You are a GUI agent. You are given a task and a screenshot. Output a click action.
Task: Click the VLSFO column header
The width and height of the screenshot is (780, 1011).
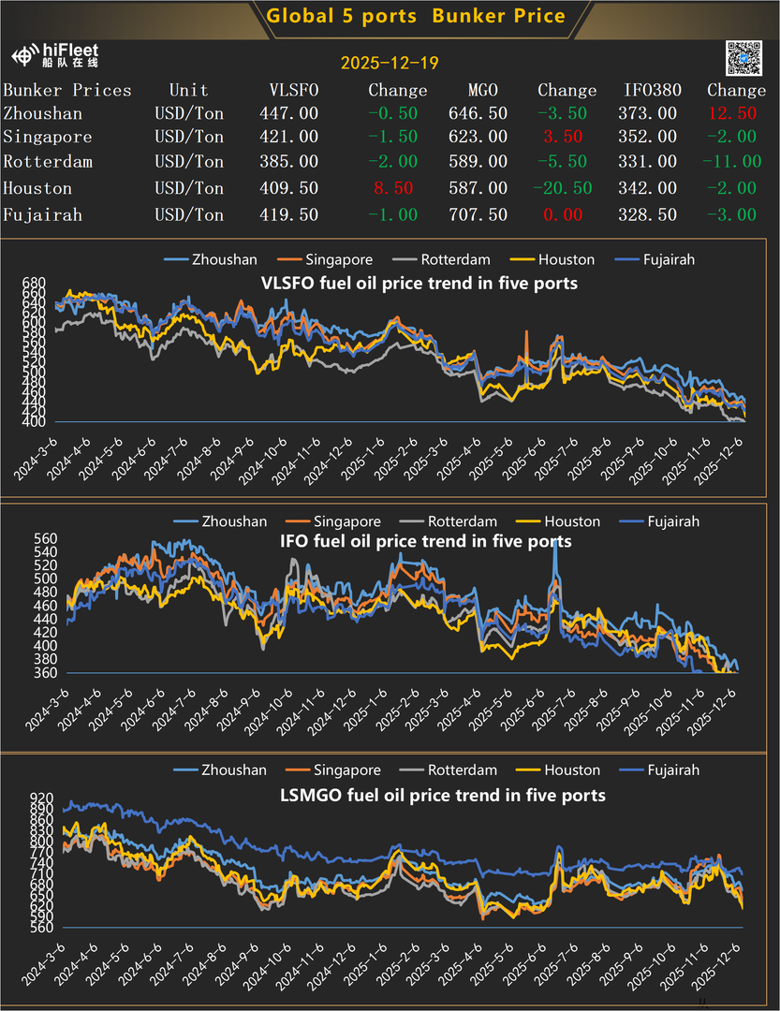(293, 91)
